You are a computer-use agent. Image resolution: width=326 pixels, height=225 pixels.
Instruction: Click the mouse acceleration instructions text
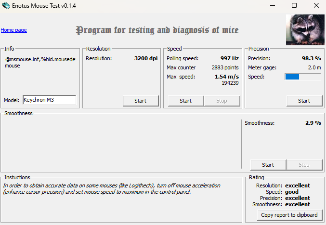[x=112, y=188]
